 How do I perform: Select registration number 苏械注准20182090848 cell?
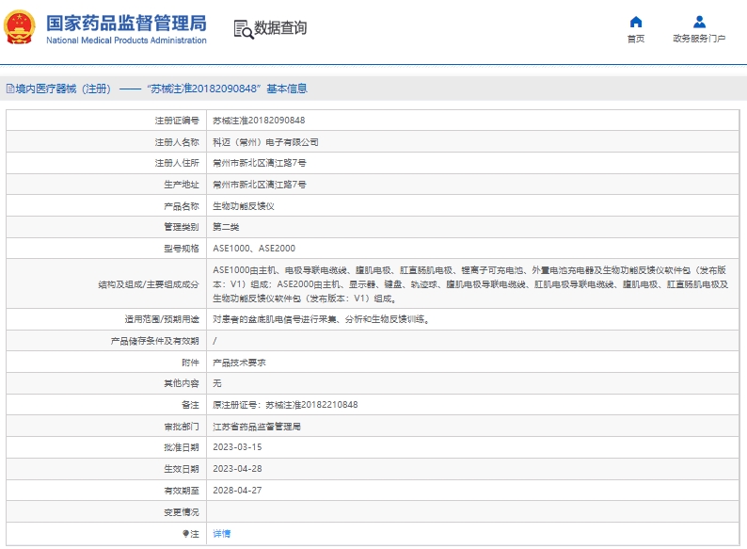pyautogui.click(x=259, y=121)
